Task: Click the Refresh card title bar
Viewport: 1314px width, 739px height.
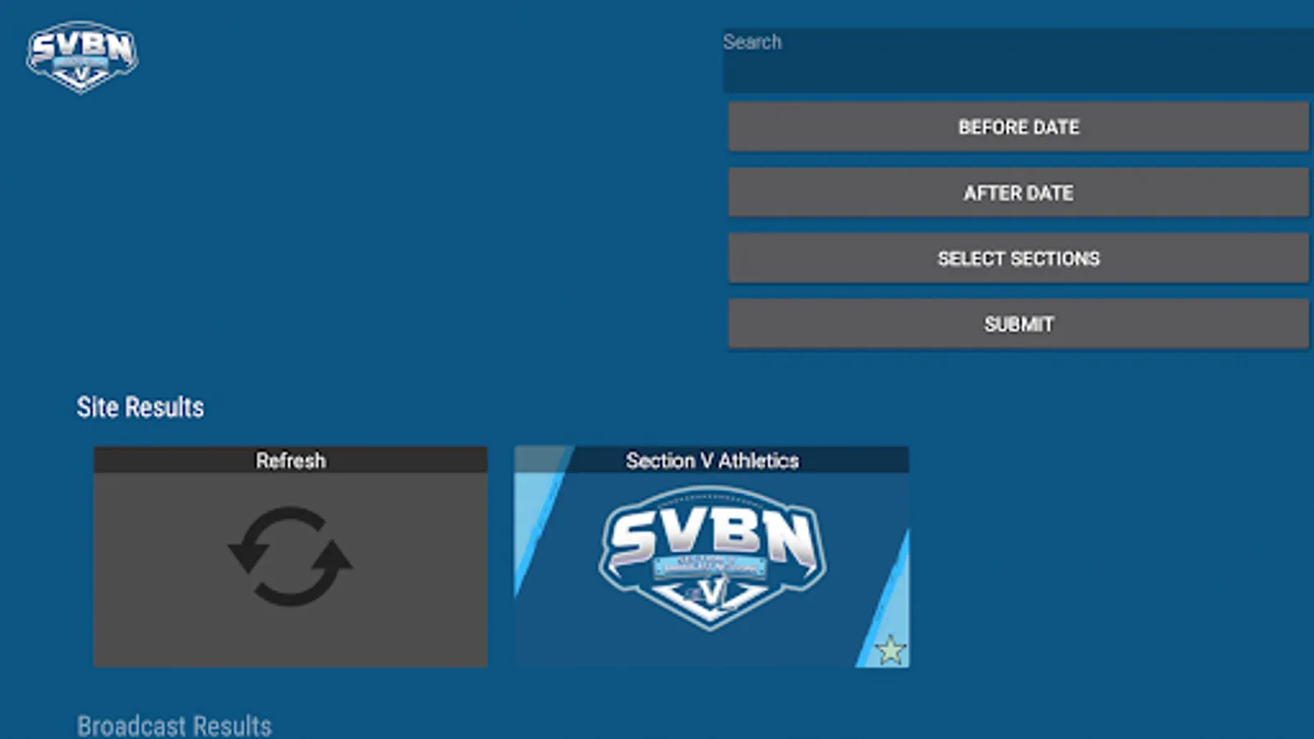Action: pyautogui.click(x=291, y=460)
